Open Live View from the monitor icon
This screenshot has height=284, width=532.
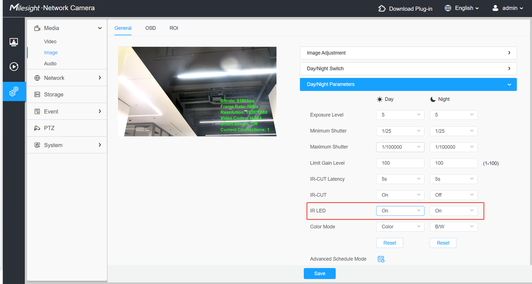(14, 42)
